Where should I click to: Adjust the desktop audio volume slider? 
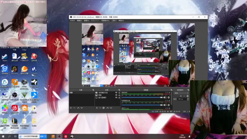click(142, 97)
